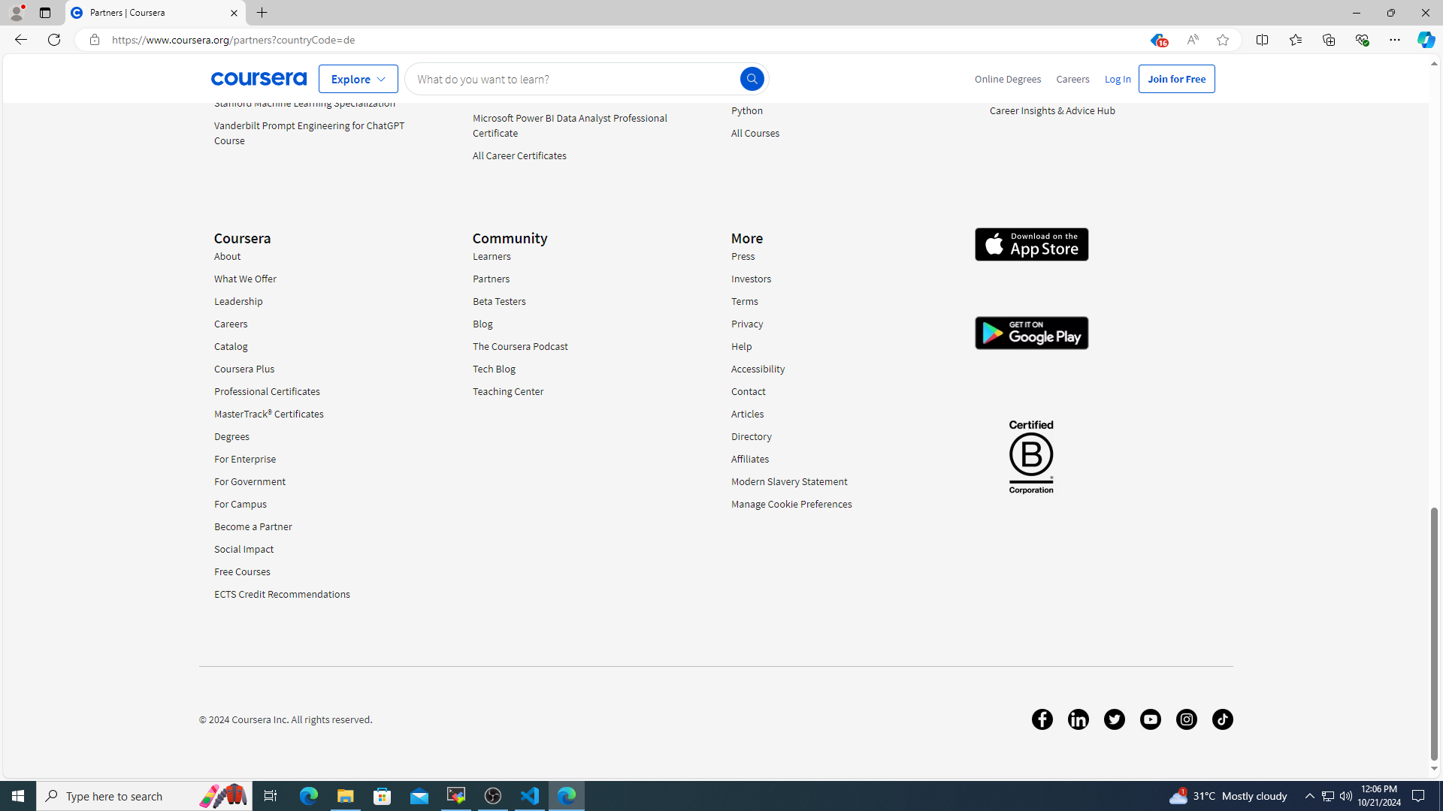Focus the 'What do you want to learn?' field
This screenshot has height=811, width=1443.
pyautogui.click(x=571, y=79)
